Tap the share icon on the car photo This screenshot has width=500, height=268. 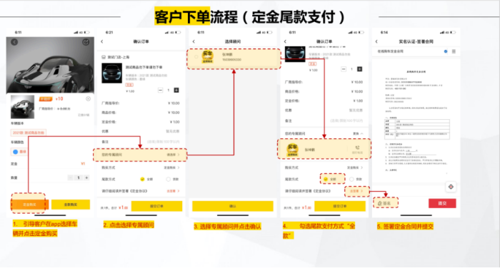tap(86, 42)
